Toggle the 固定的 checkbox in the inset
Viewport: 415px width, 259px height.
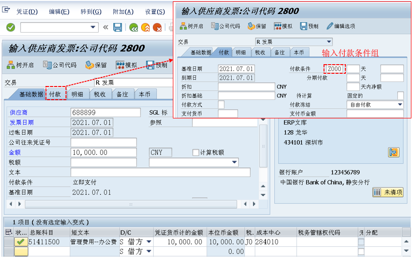click(x=400, y=95)
